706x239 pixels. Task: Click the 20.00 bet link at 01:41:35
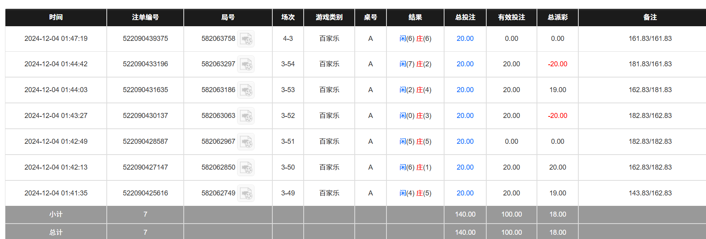(465, 193)
